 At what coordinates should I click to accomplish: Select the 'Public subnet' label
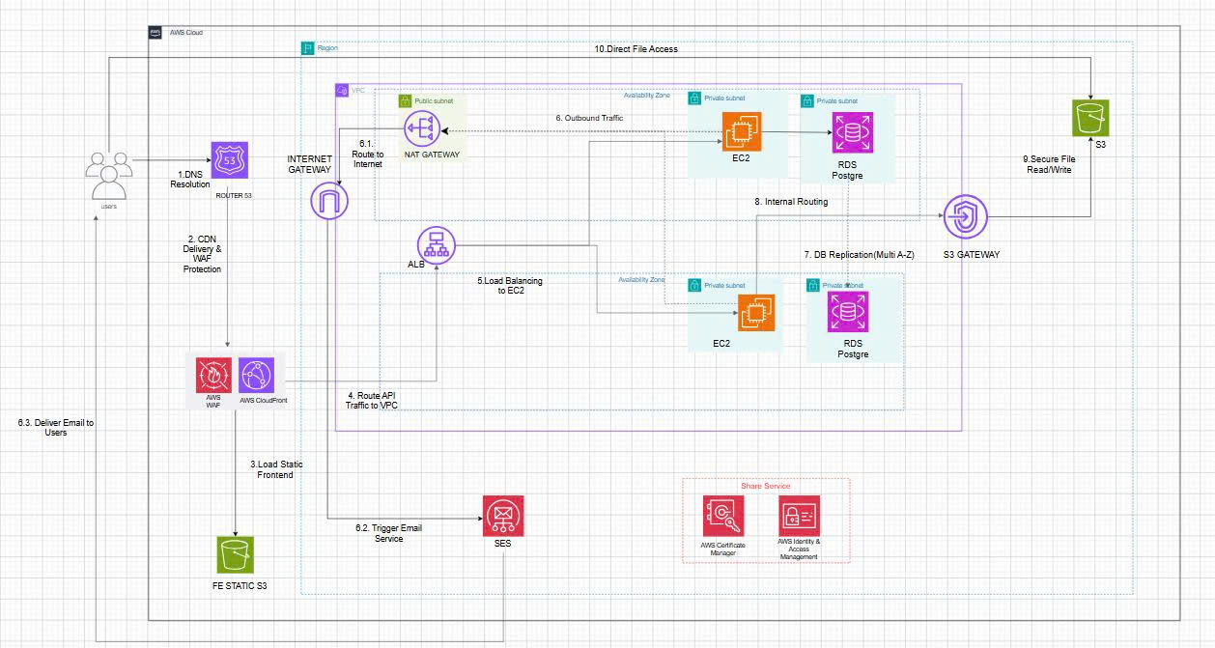pos(435,99)
